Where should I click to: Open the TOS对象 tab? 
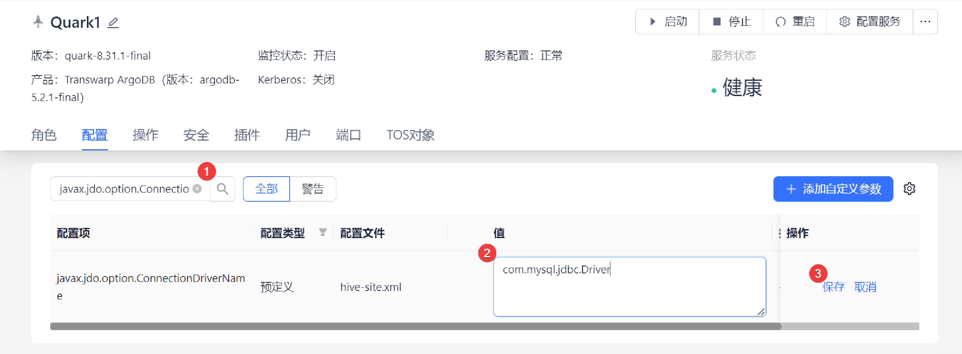410,135
